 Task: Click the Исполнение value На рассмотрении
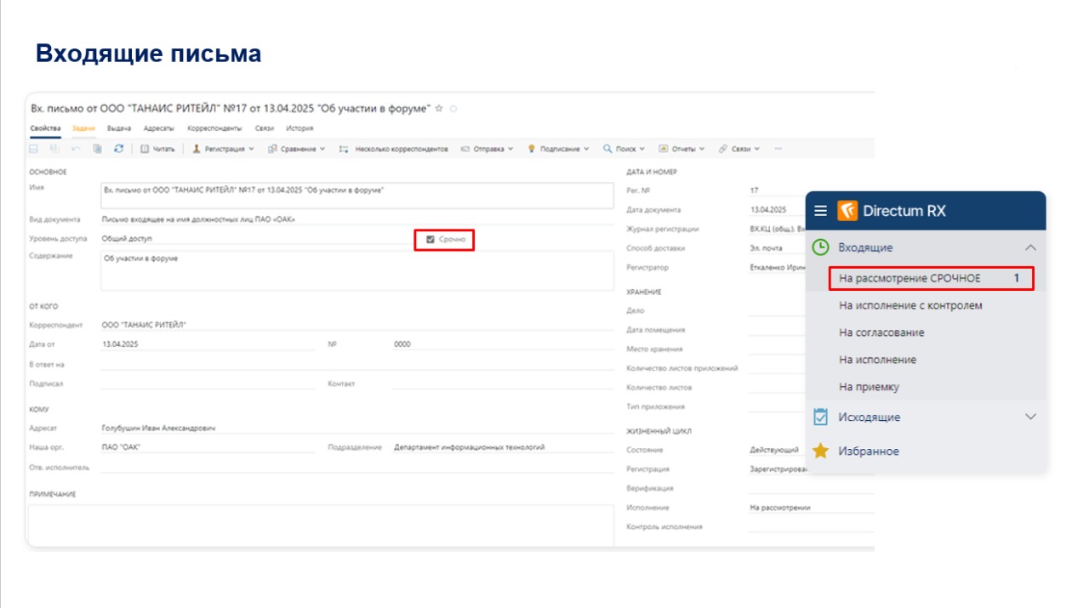point(781,508)
